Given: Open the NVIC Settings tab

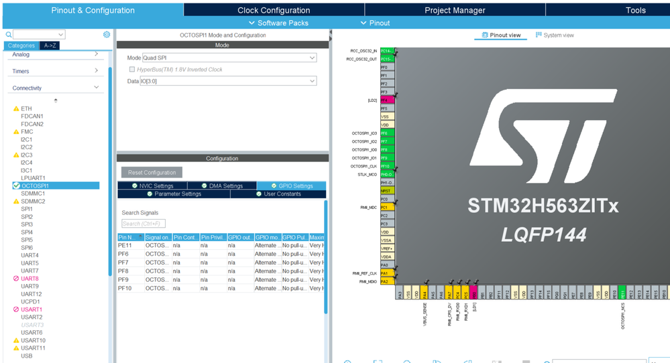Looking at the screenshot, I should [x=152, y=186].
